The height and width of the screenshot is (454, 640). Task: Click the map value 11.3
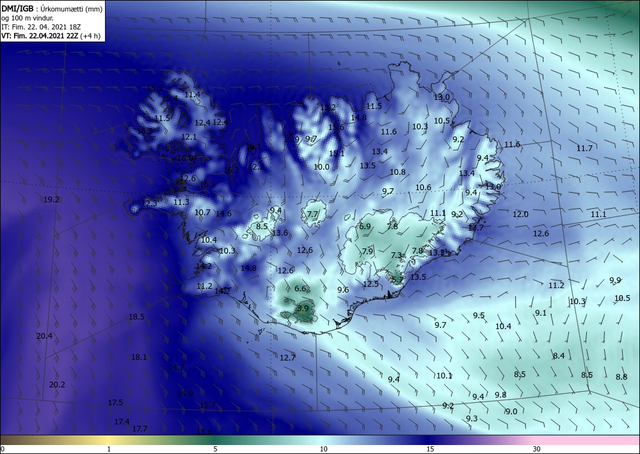(x=181, y=202)
